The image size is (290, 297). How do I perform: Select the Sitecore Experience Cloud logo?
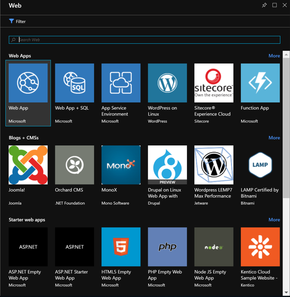click(214, 83)
